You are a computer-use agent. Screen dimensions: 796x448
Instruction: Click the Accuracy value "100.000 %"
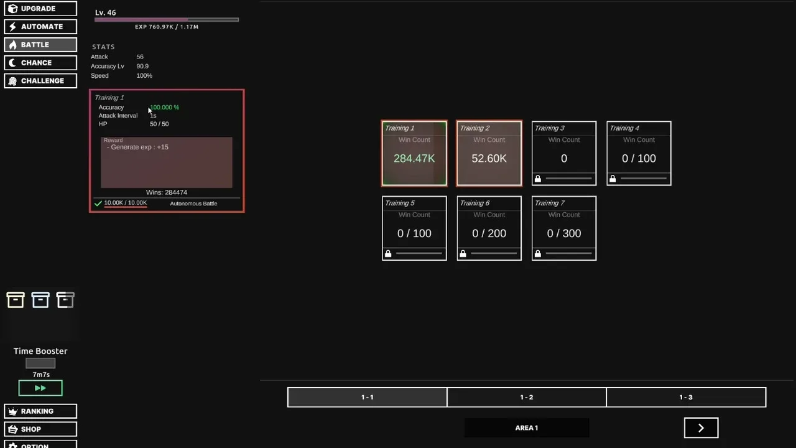tap(164, 108)
